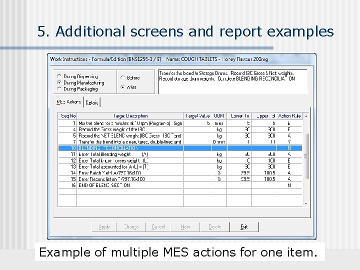Click the New button

point(185,227)
